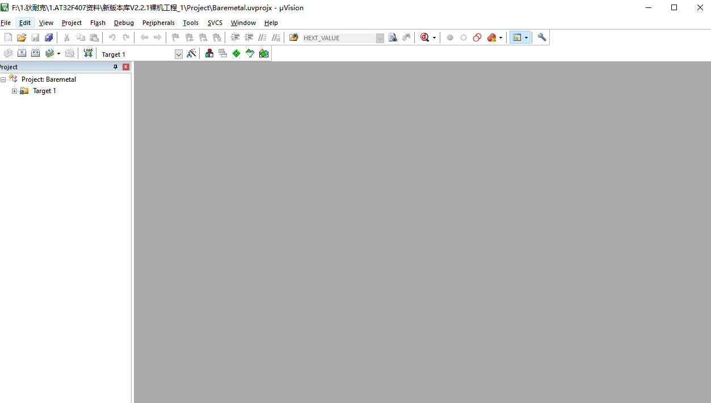Pin the Project panel with pushpin
The height and width of the screenshot is (403, 711).
(116, 67)
